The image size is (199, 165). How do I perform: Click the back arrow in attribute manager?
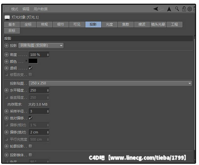pos(156,9)
